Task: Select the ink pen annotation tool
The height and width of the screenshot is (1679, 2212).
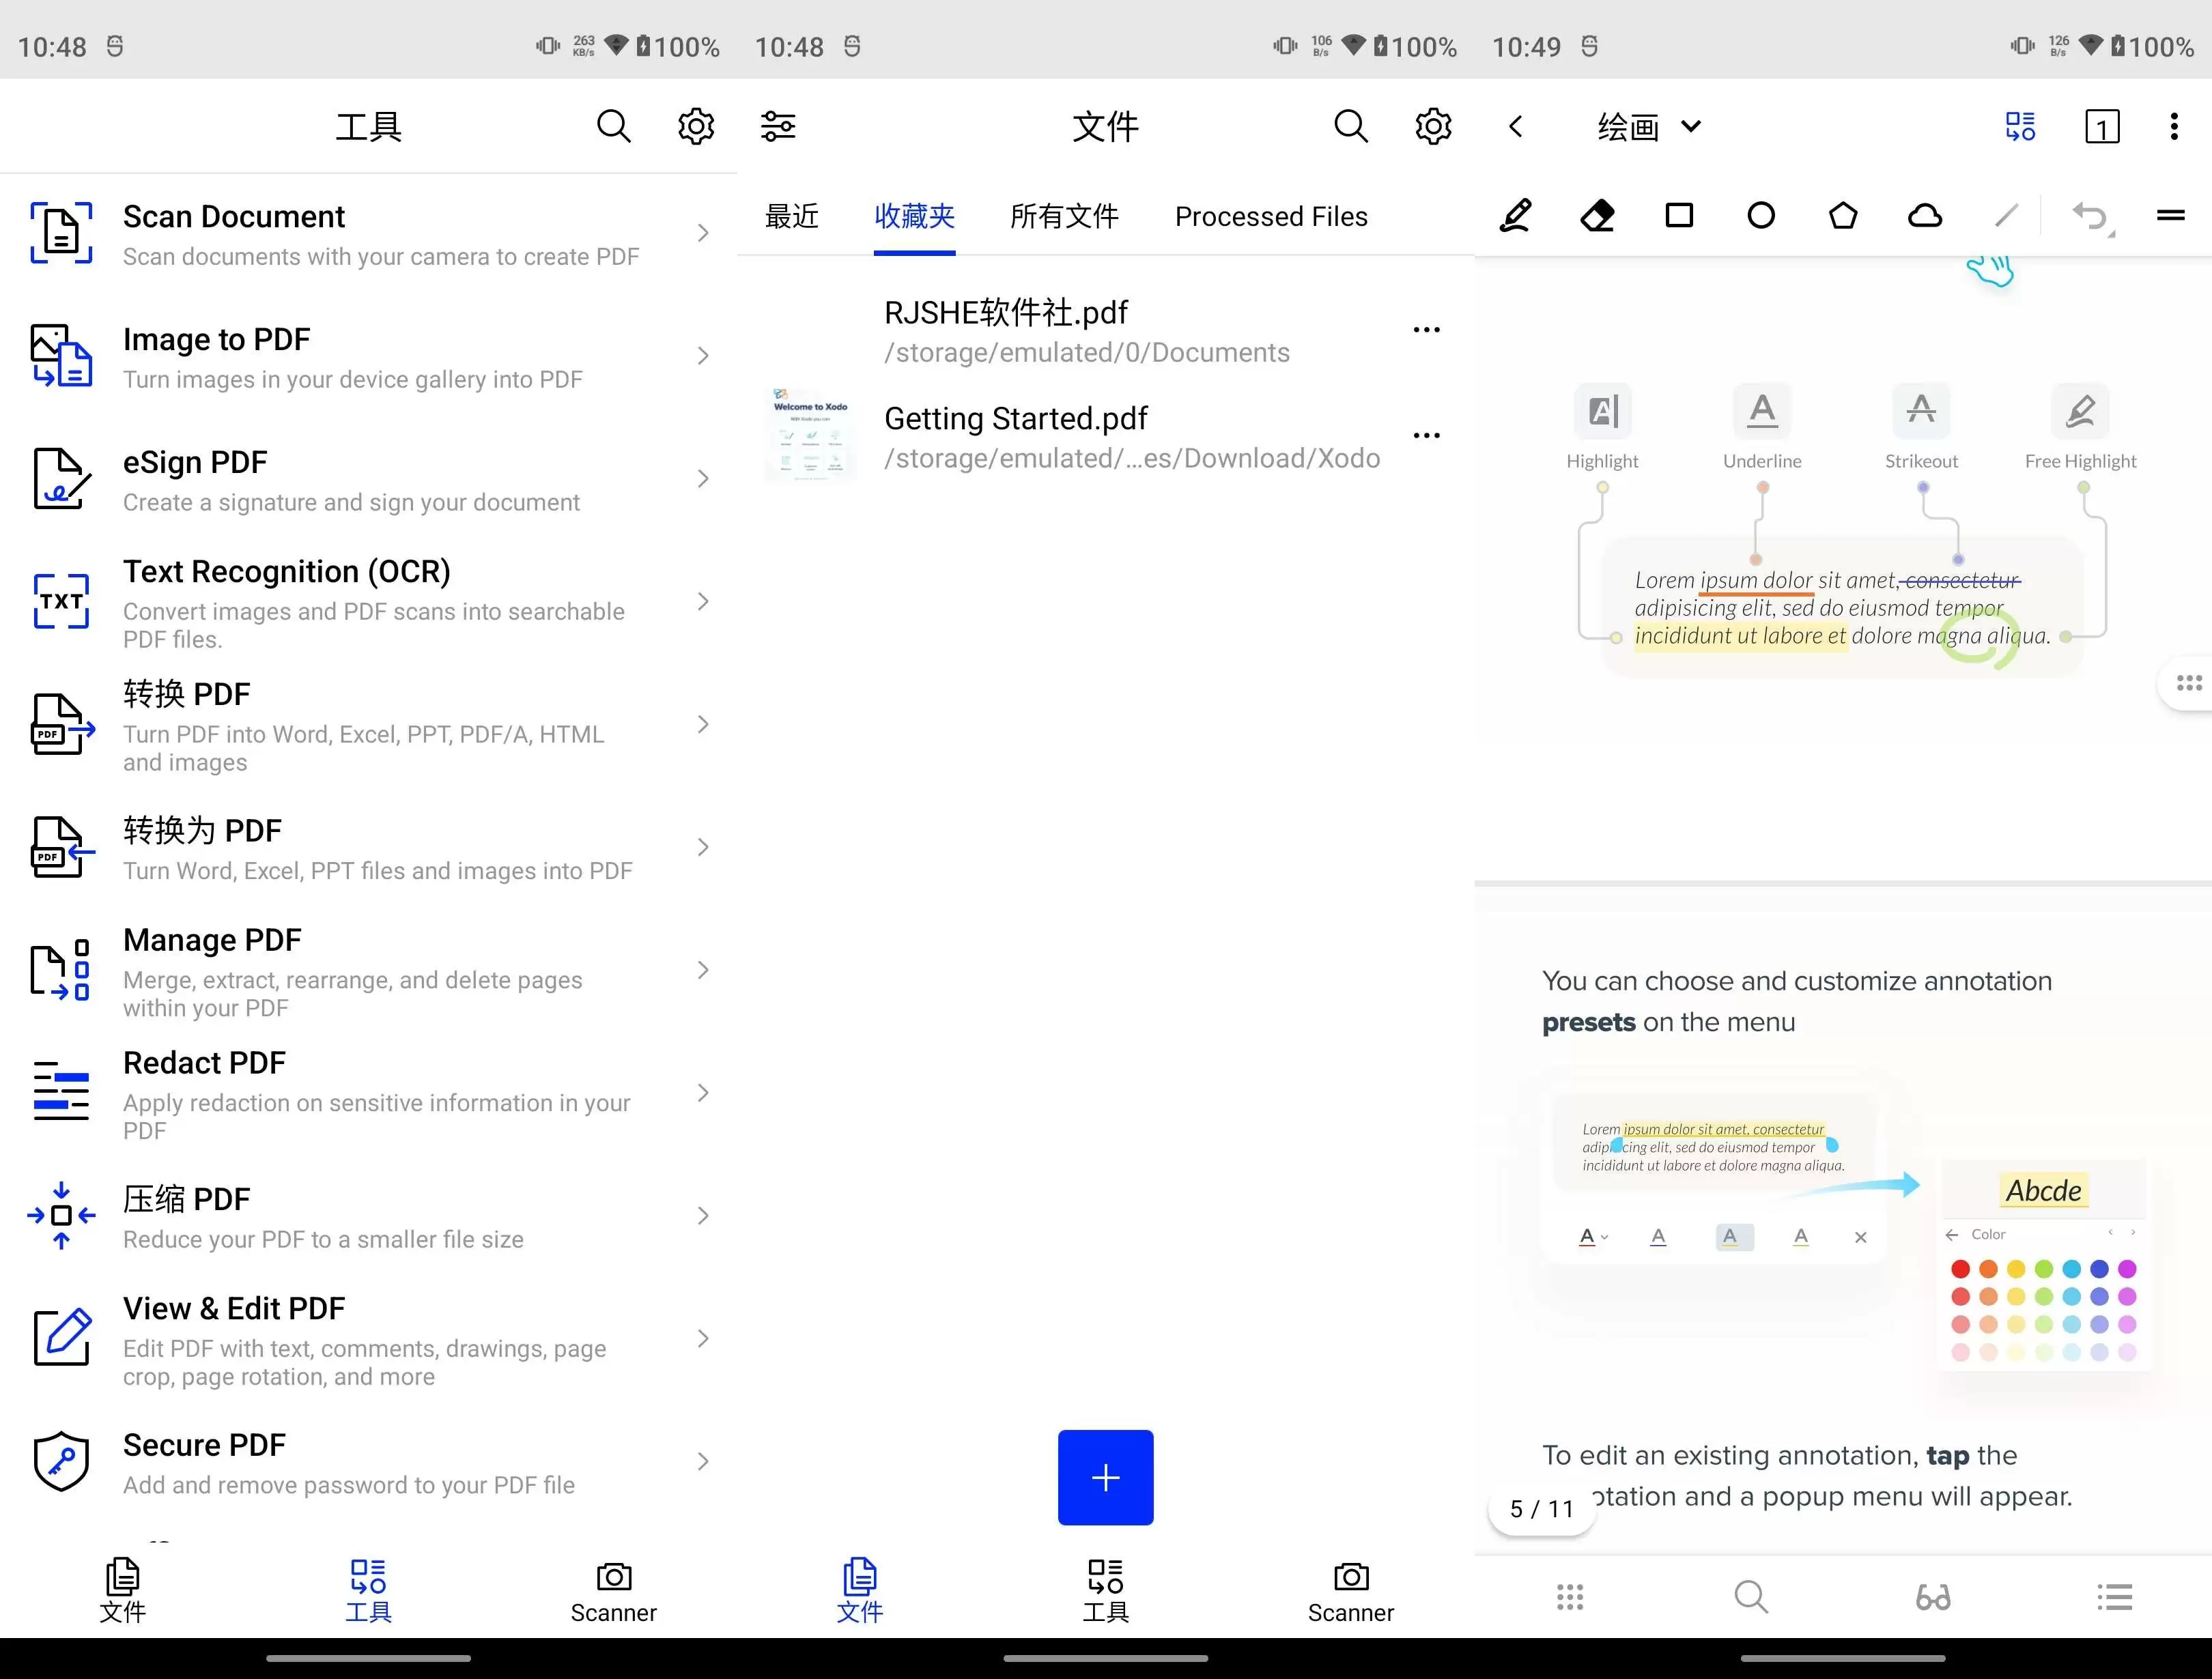Action: pyautogui.click(x=1515, y=215)
